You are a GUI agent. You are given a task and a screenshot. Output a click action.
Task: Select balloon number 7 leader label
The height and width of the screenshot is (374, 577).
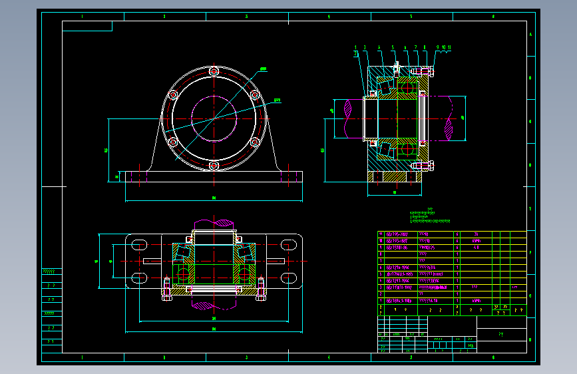coord(415,47)
